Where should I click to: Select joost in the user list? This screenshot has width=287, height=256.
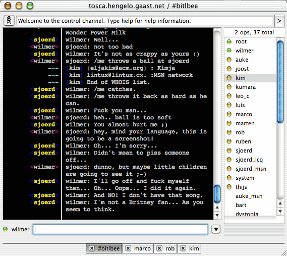[250, 69]
